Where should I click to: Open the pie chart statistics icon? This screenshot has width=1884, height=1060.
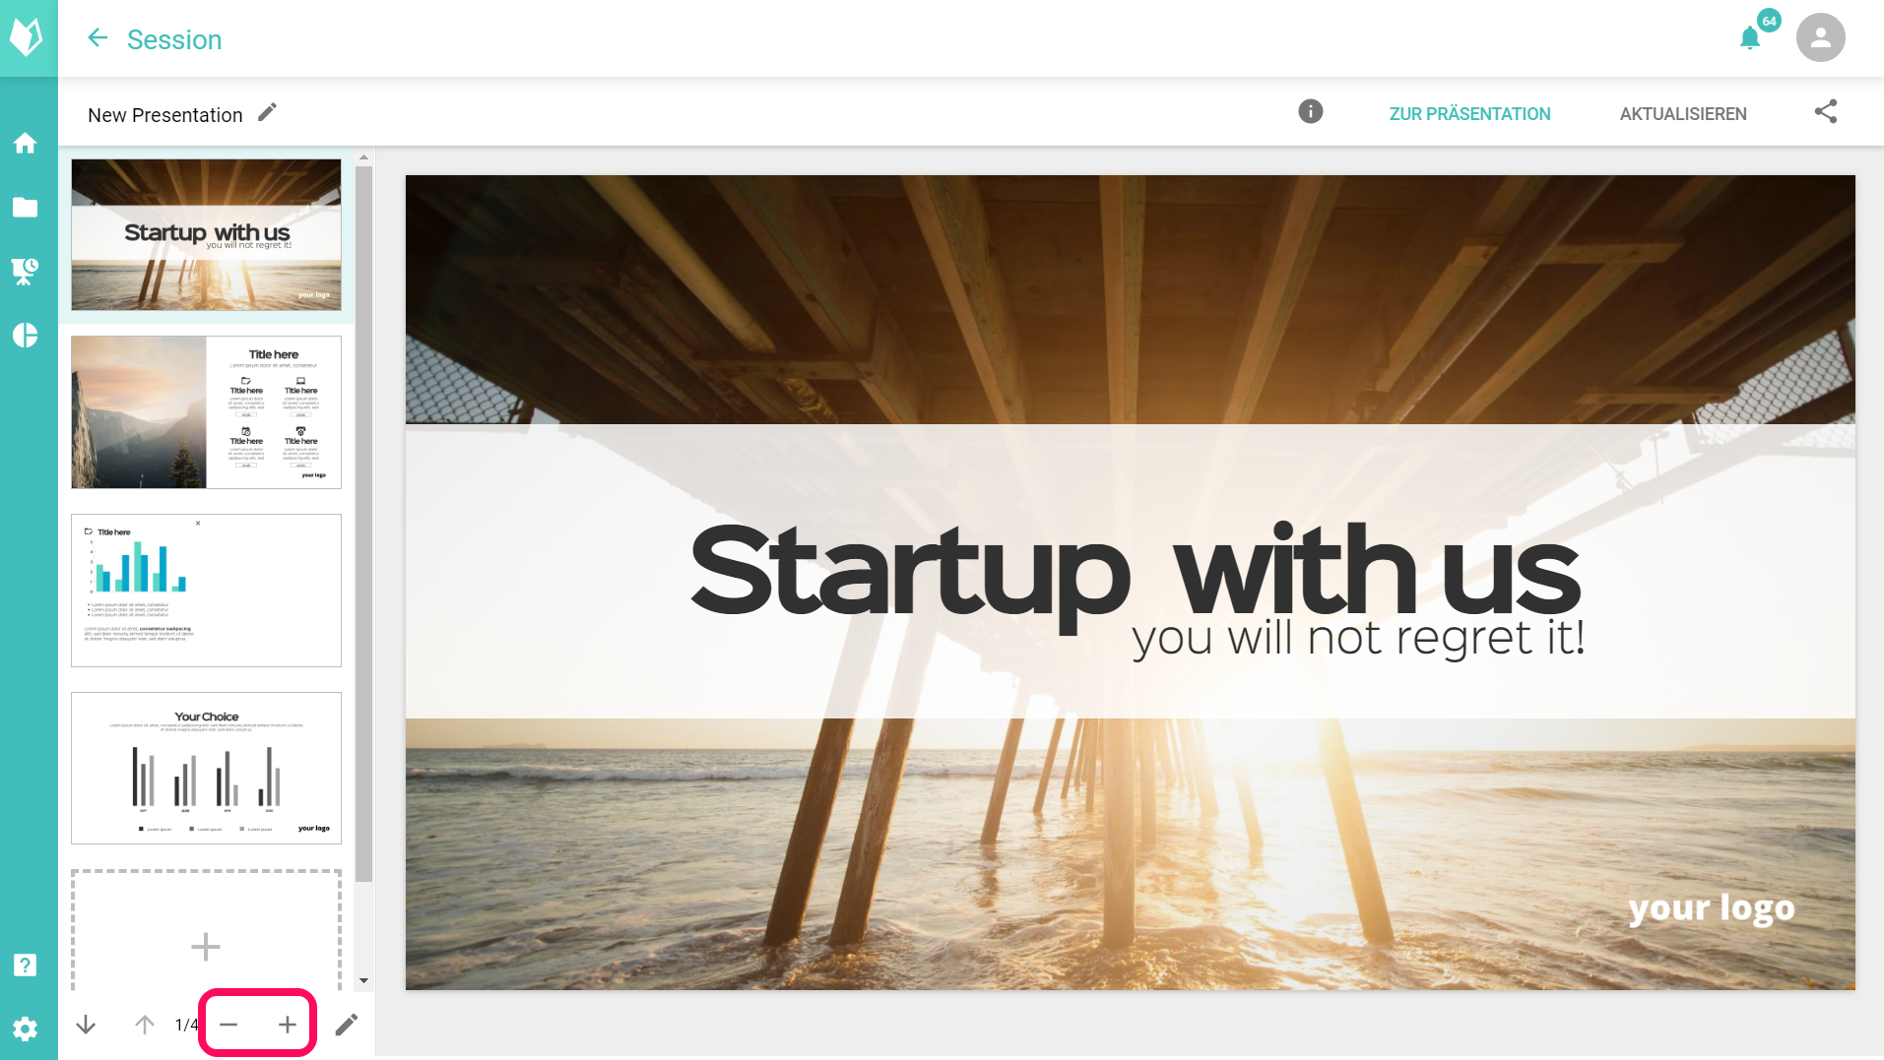point(26,336)
